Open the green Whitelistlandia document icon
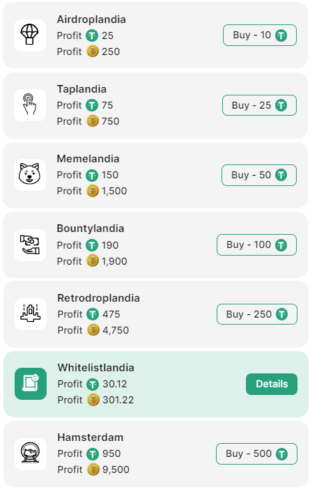310x489 pixels. [31, 384]
